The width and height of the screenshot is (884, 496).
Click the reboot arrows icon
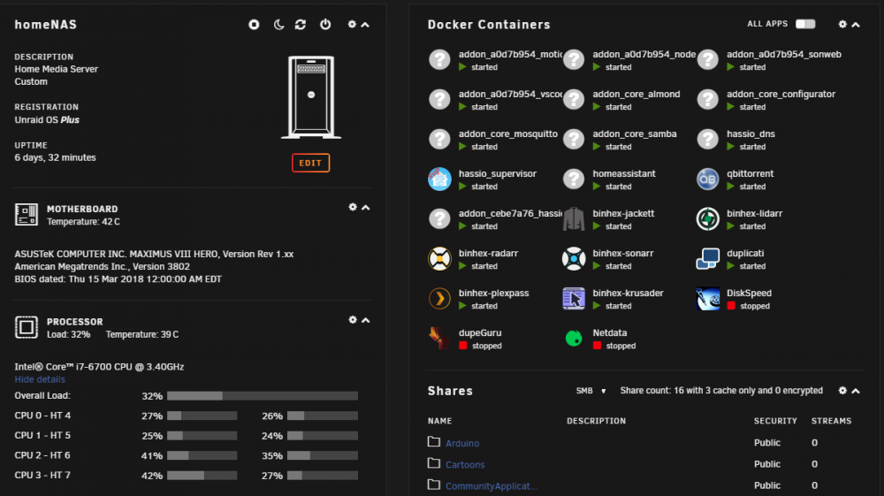click(301, 24)
